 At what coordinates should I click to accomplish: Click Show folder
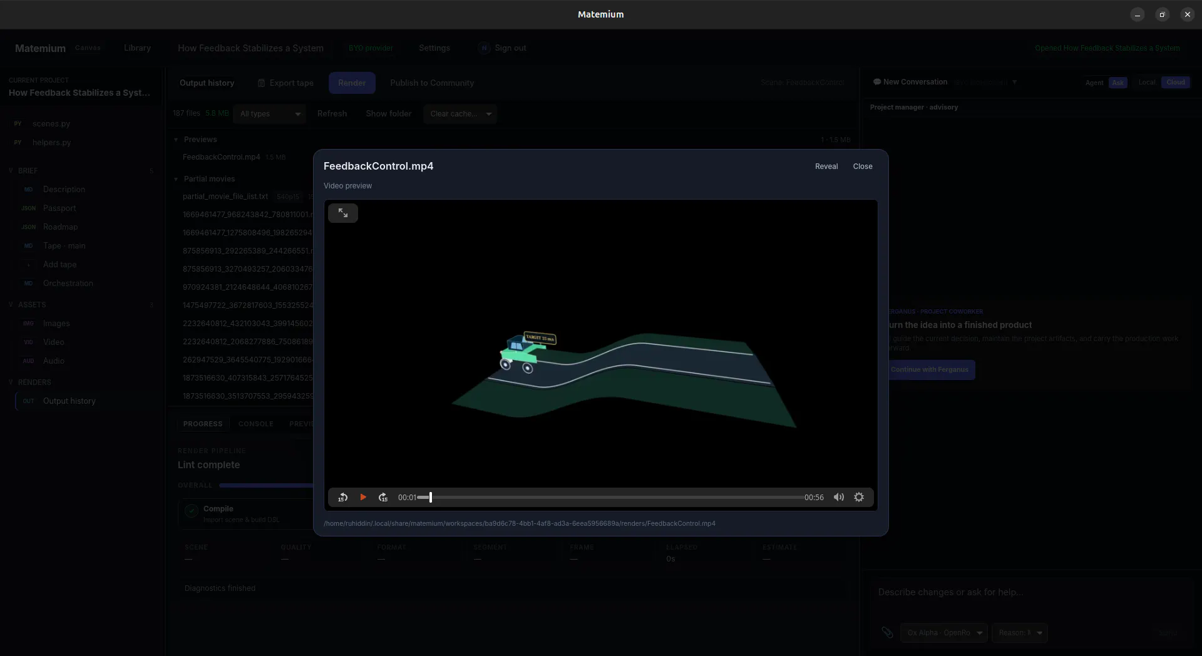click(389, 114)
